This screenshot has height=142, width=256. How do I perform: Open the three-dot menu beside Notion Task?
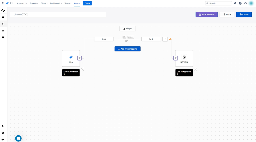pos(165,39)
